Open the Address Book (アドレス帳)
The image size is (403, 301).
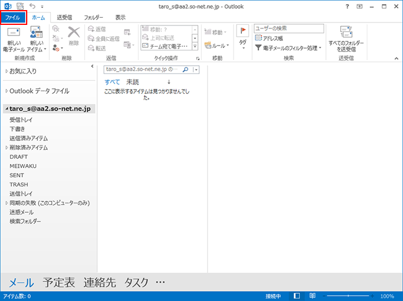pos(271,38)
